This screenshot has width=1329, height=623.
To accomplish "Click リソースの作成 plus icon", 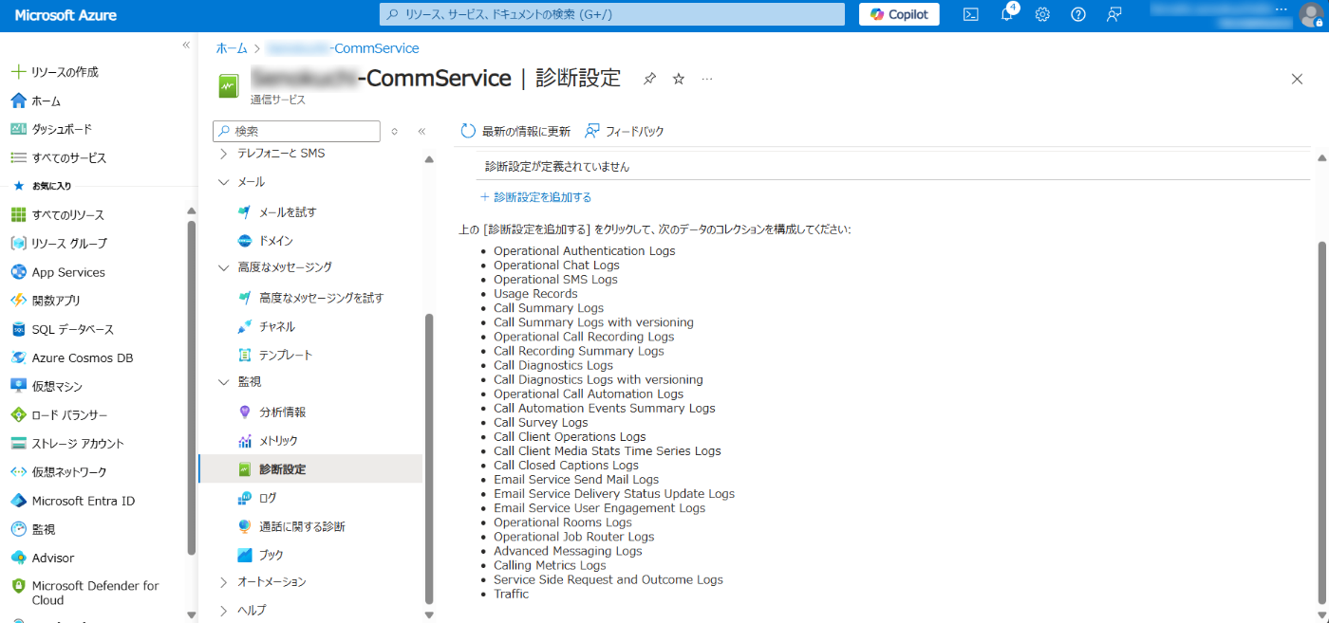I will [17, 72].
